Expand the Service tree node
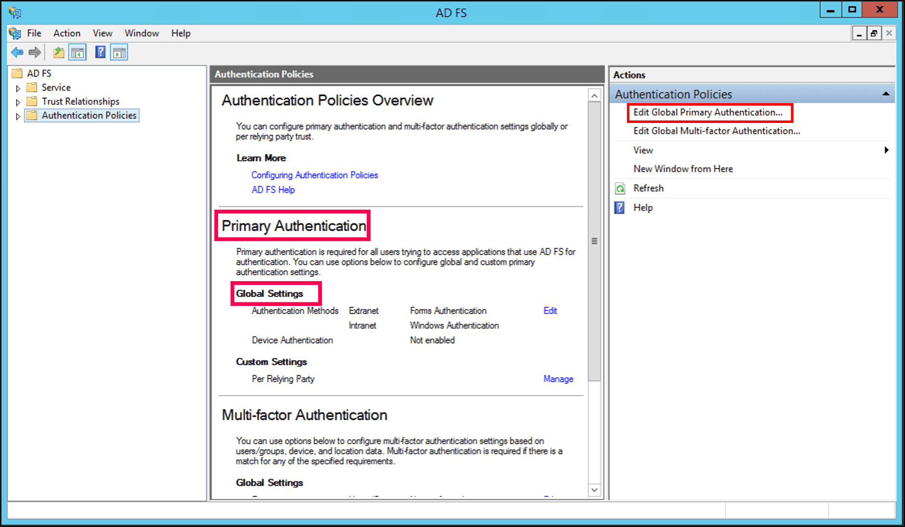Image resolution: width=905 pixels, height=527 pixels. click(x=18, y=87)
